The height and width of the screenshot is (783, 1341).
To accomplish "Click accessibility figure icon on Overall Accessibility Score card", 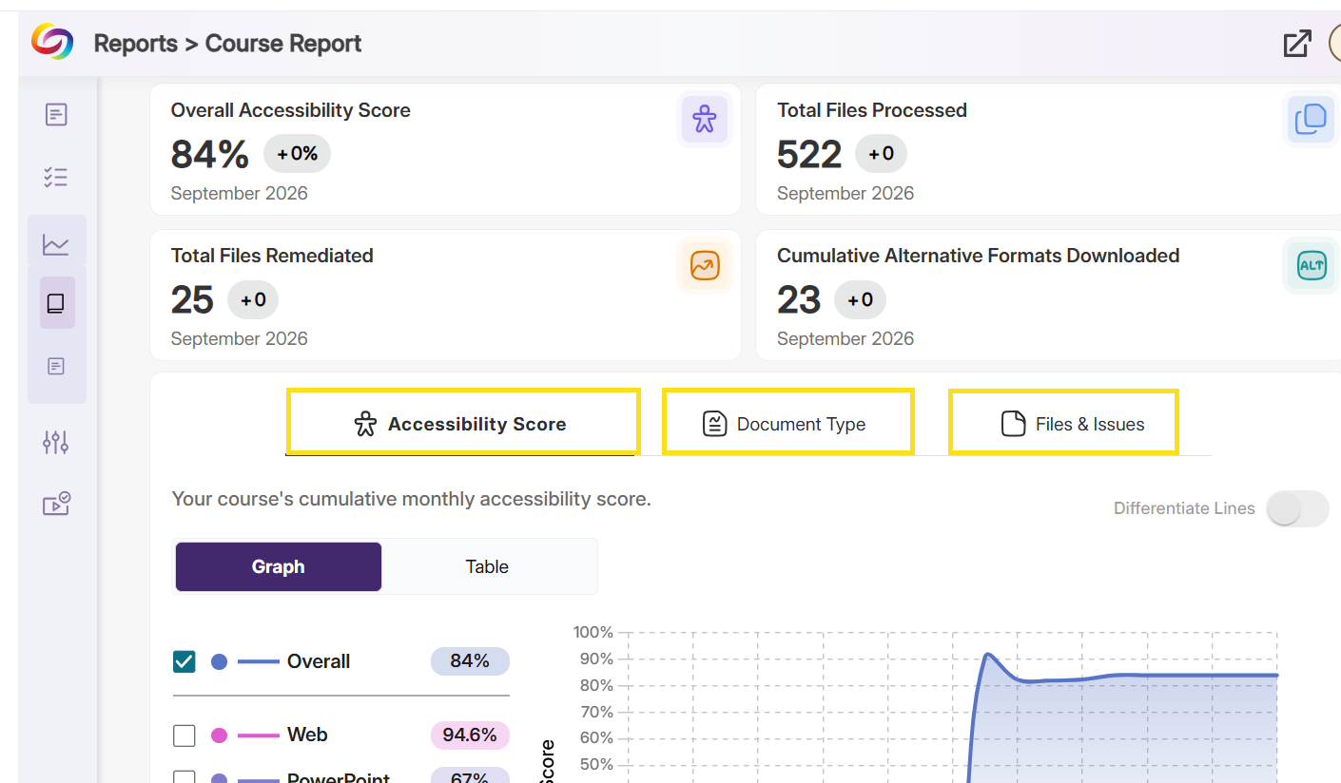I will click(x=704, y=119).
